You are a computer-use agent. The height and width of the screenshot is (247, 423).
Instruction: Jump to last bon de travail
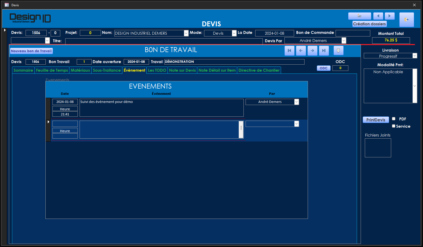(324, 51)
